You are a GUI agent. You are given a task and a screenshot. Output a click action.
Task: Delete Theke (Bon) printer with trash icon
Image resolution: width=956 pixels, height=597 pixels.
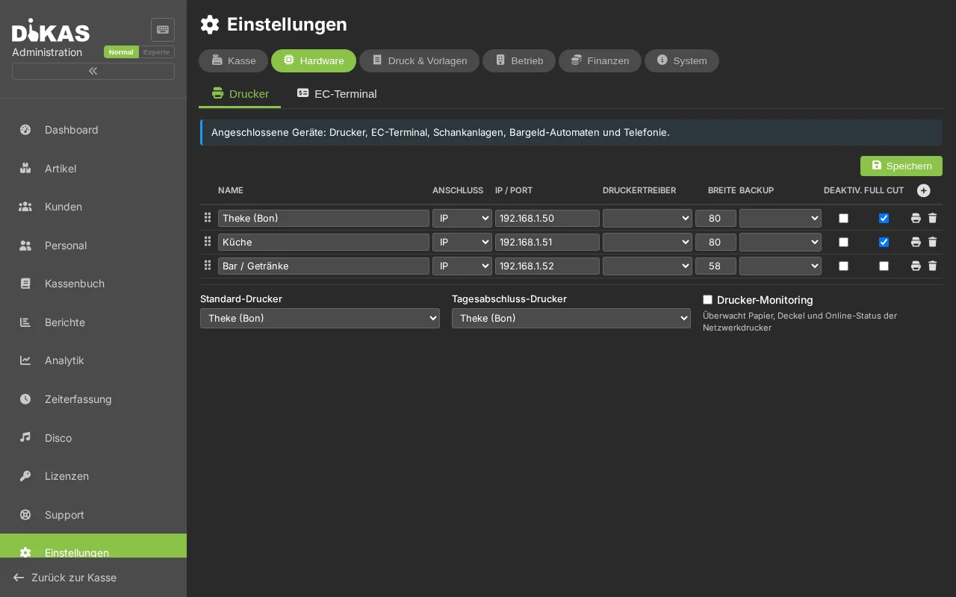coord(932,218)
